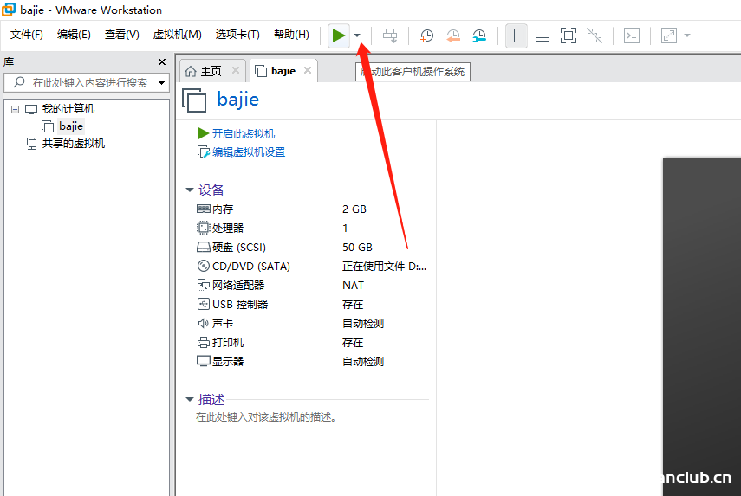Click the network icon beside 网络适配器
This screenshot has height=496, width=741.
[203, 285]
